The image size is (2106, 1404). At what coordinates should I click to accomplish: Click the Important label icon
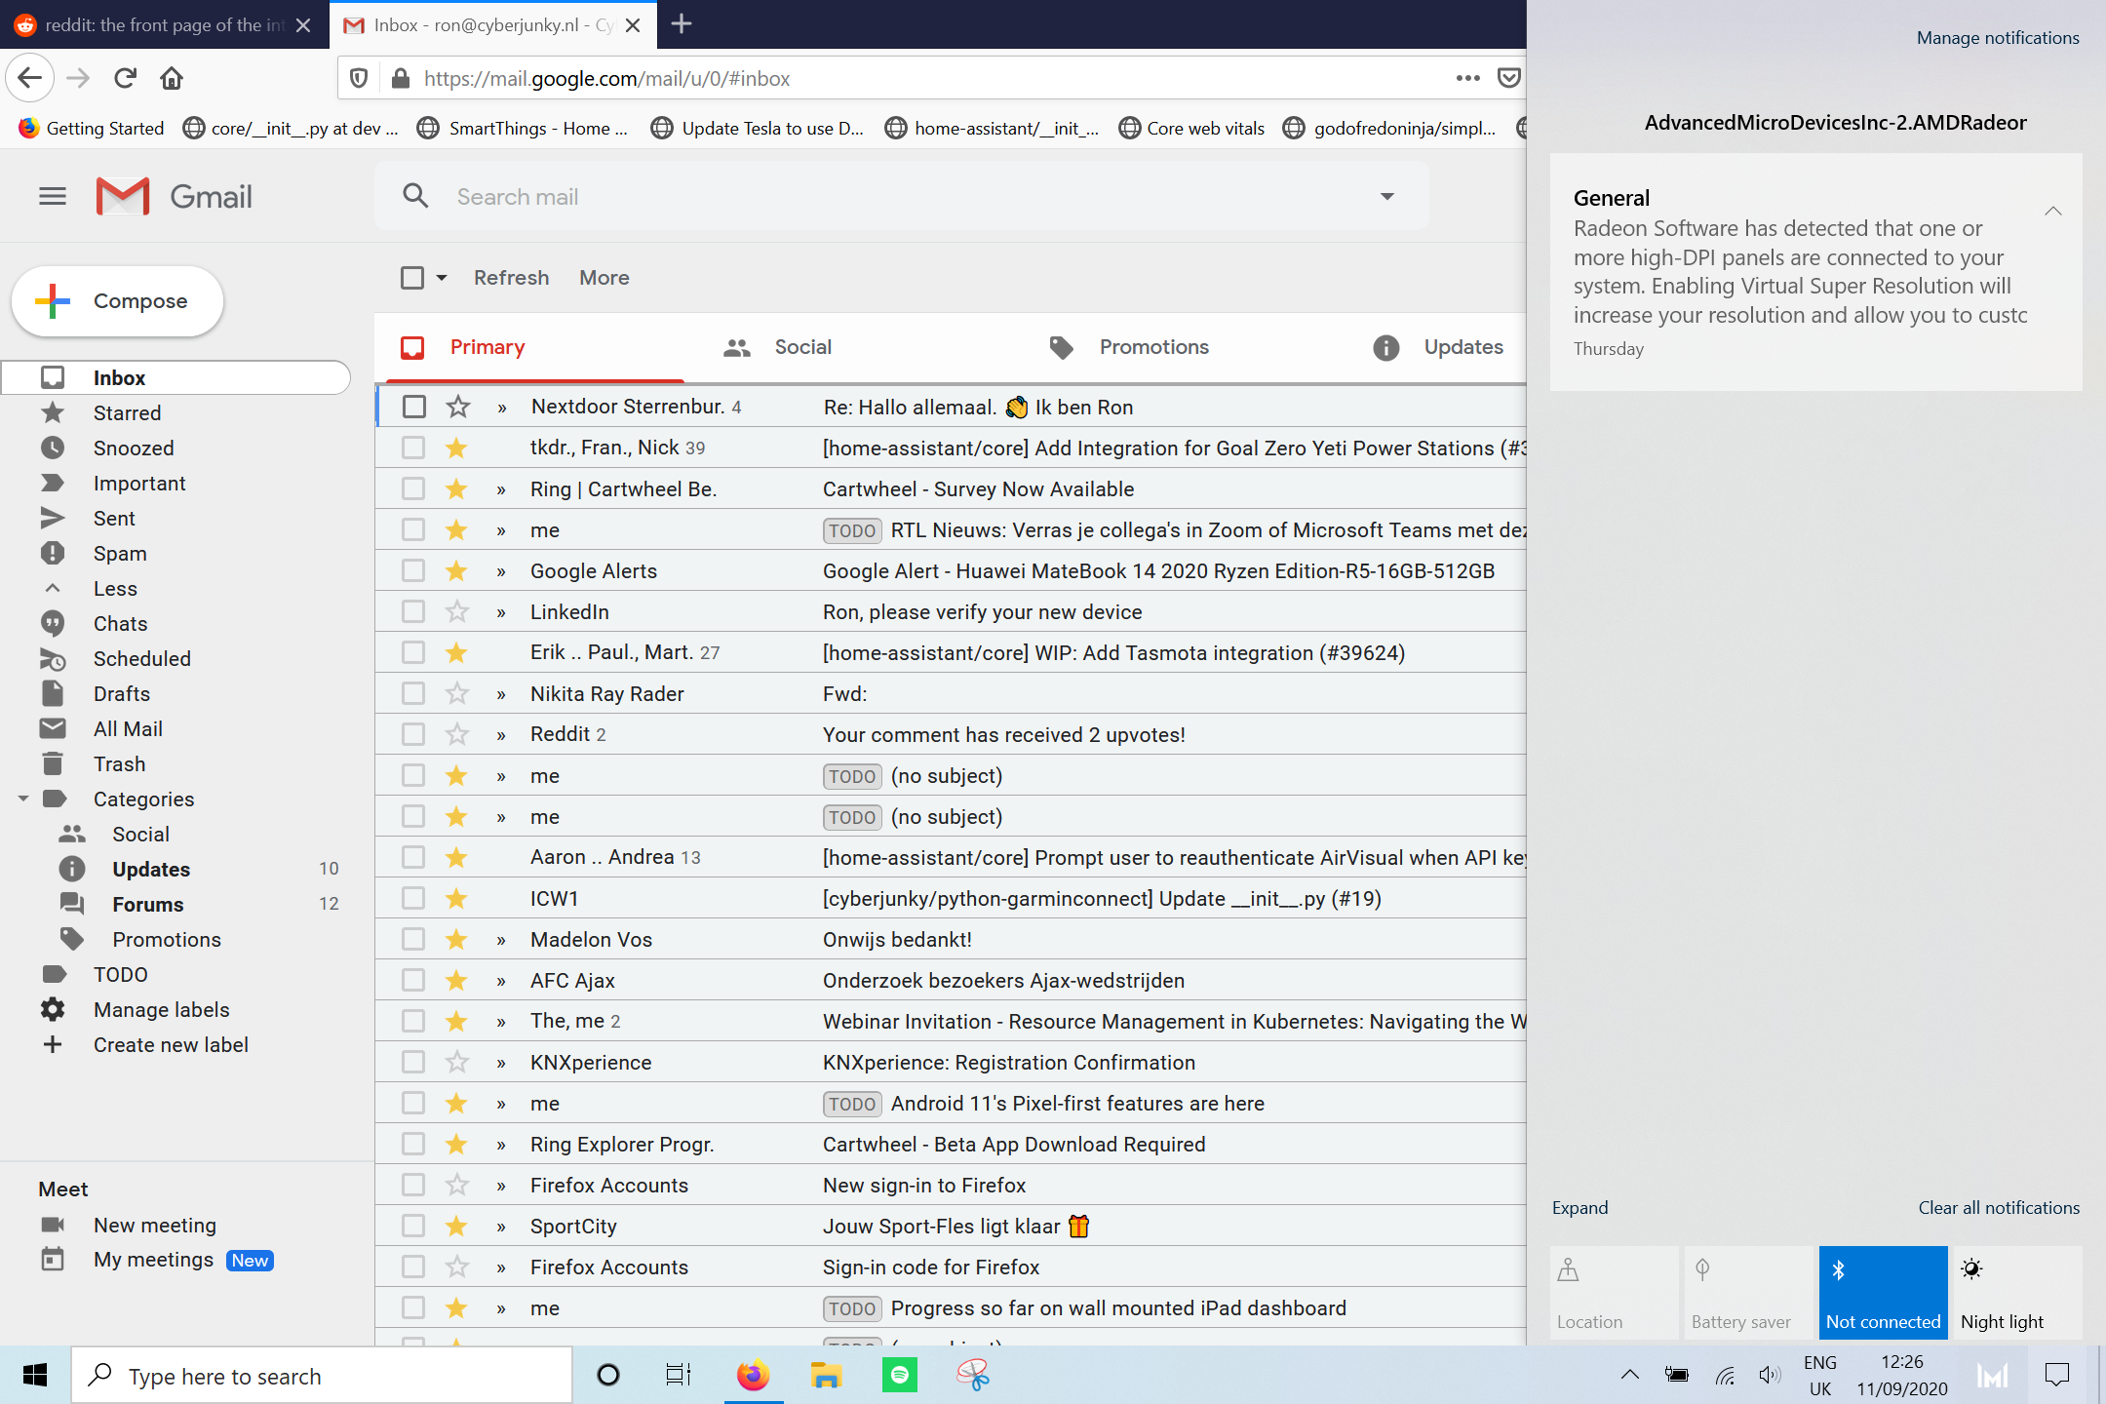[x=53, y=484]
